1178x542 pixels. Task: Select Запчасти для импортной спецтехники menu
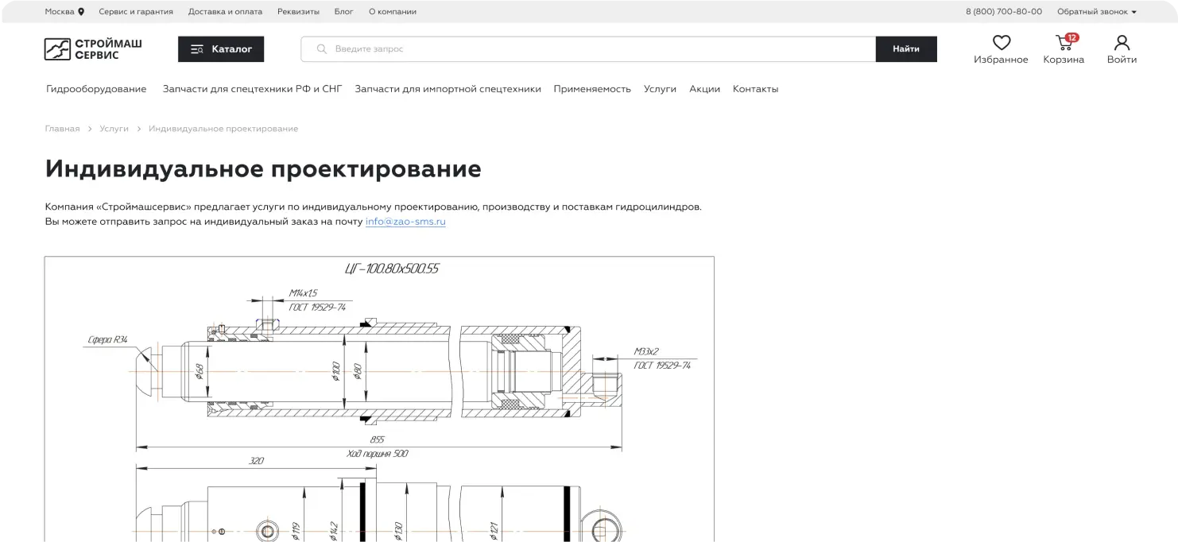coord(448,89)
